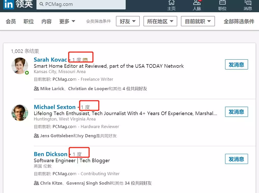Click 'PCMag.com - Freelance Writer' text
This screenshot has width=259, height=193.
83,79
